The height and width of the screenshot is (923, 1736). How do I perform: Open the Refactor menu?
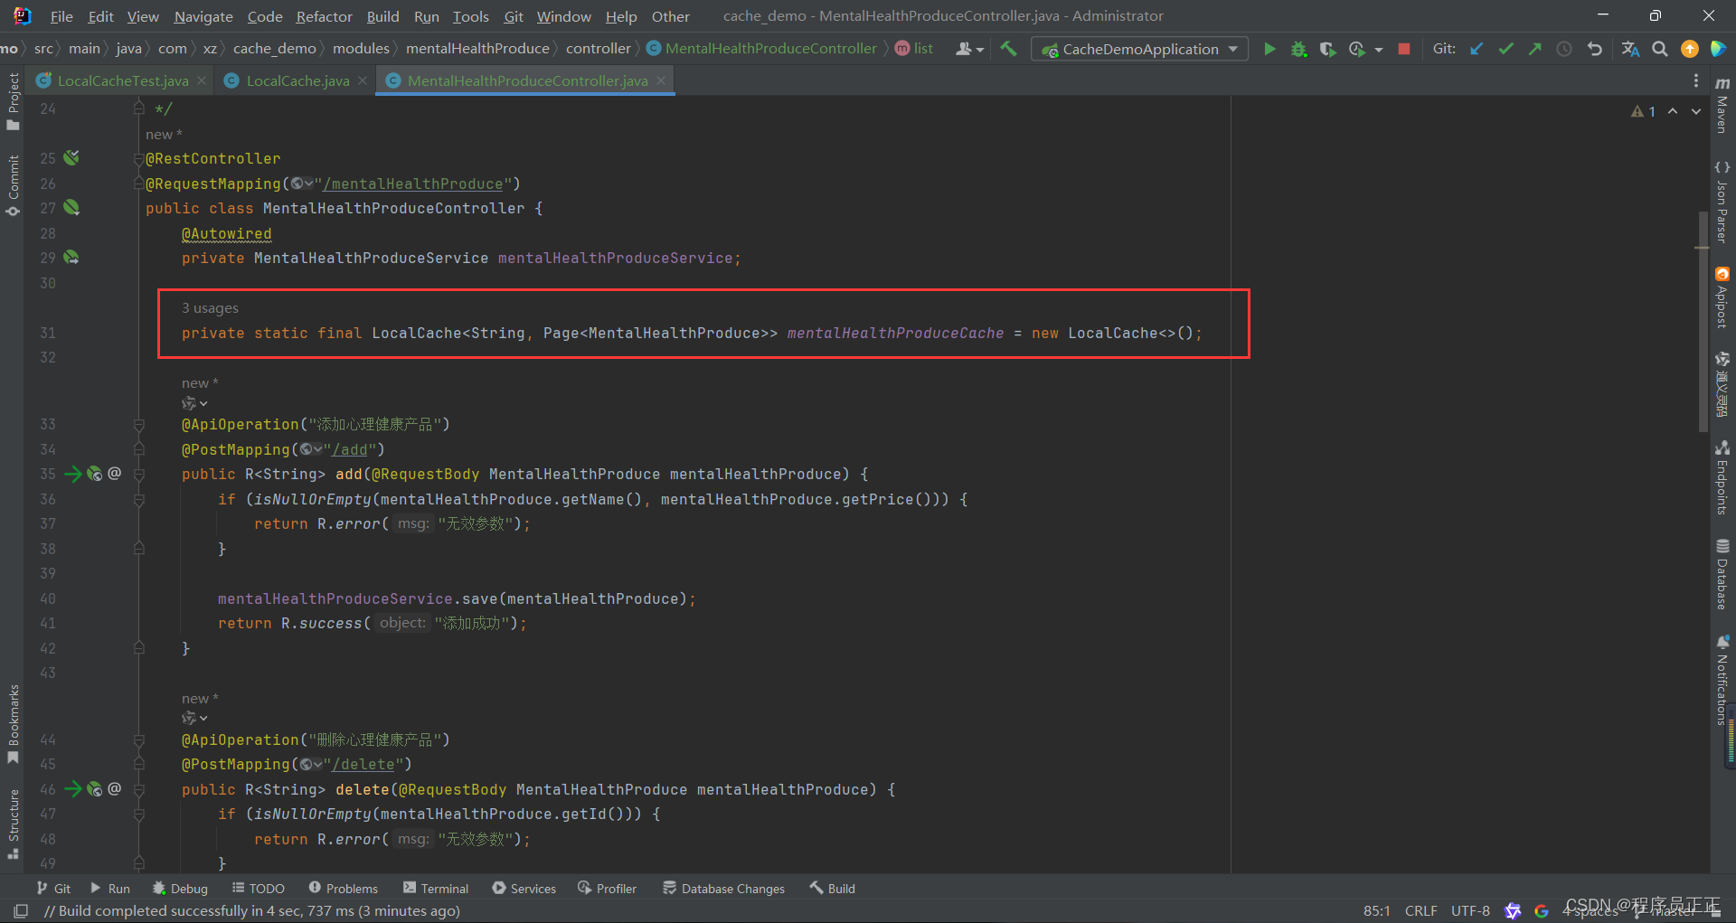click(x=324, y=16)
